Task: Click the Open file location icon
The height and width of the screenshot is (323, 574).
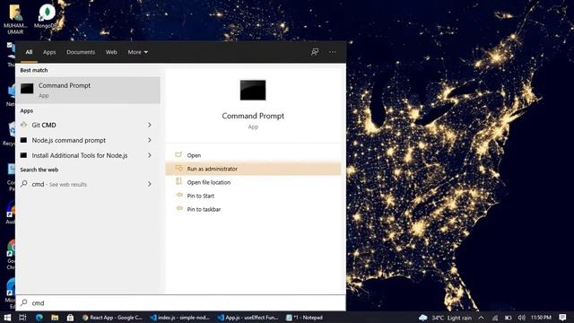Action: coord(178,181)
